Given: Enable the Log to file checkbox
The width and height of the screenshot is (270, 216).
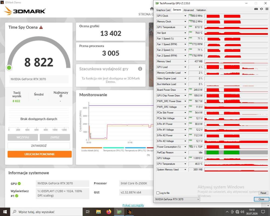Looking at the screenshot, I should (x=158, y=193).
